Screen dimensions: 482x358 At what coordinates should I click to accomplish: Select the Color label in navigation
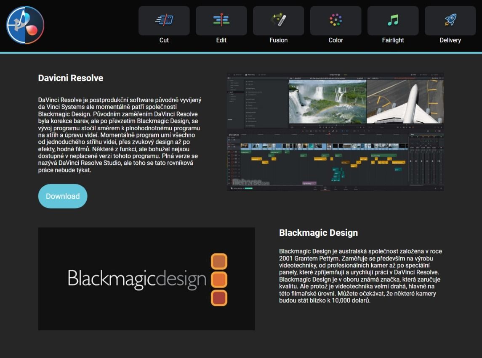[x=336, y=40]
